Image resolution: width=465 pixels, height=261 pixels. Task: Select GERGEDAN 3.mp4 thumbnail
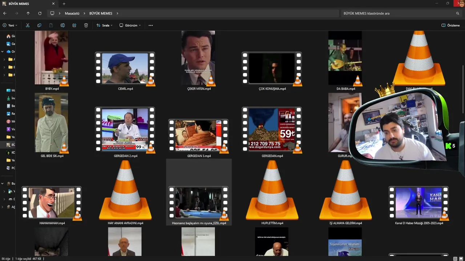[198, 136]
